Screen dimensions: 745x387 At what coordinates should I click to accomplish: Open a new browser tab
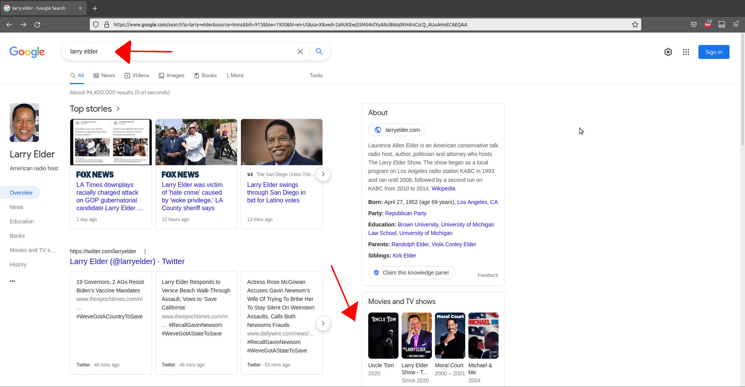(x=95, y=8)
